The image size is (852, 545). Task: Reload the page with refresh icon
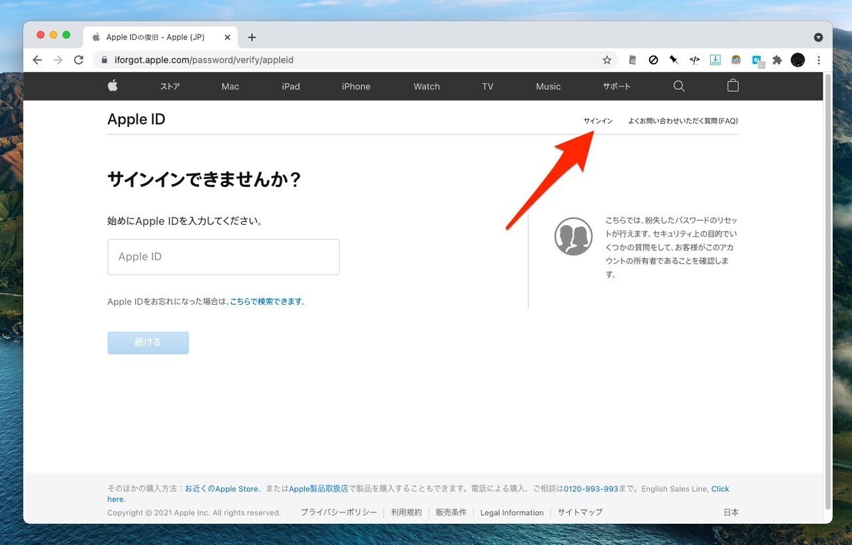click(x=79, y=60)
